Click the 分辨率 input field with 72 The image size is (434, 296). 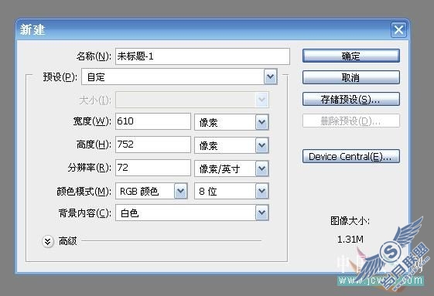pyautogui.click(x=153, y=168)
